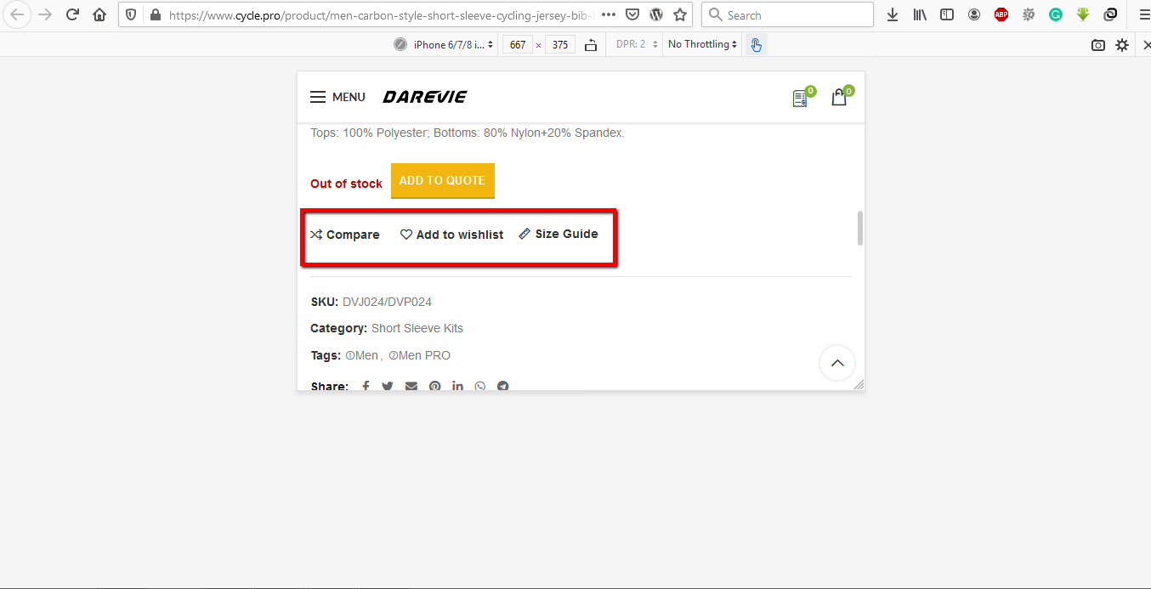Open Adblock Plus extension
This screenshot has height=589, width=1151.
1001,14
